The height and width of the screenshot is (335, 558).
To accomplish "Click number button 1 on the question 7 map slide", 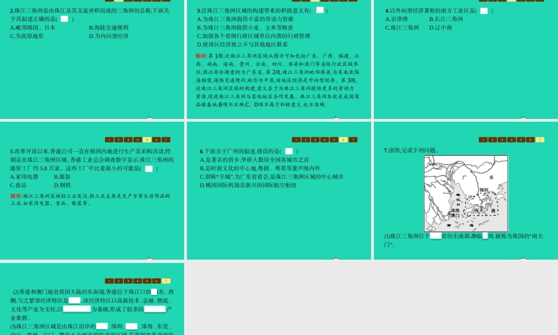I will (483, 140).
